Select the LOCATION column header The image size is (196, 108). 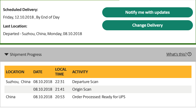tap(15, 72)
